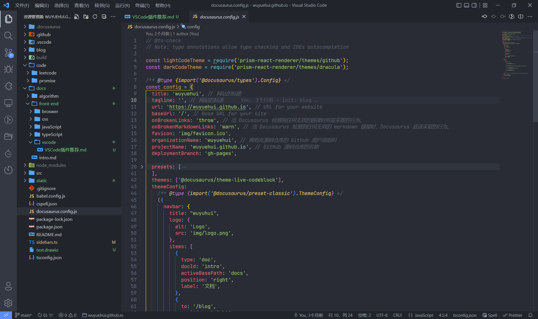Open the 终端(T) menu
The image size is (538, 319).
pyautogui.click(x=142, y=5)
